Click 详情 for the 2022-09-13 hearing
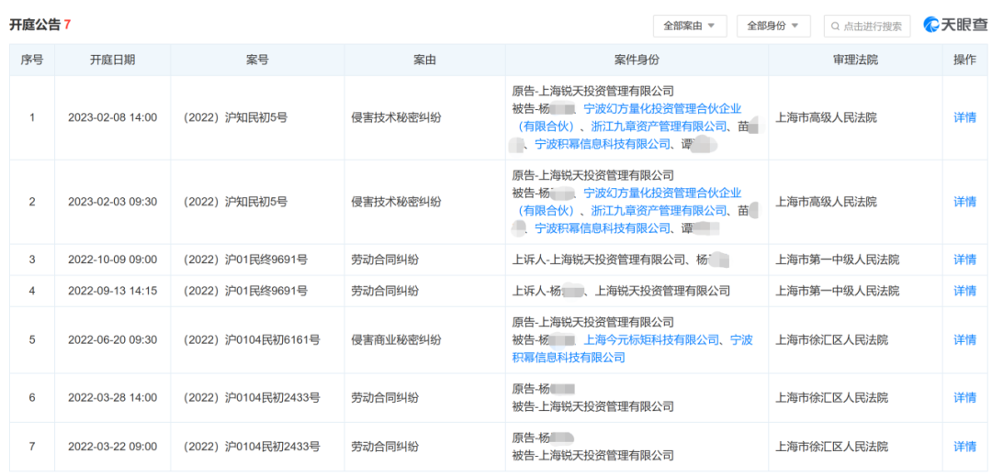Screen dimensions: 992x476 point(964,291)
